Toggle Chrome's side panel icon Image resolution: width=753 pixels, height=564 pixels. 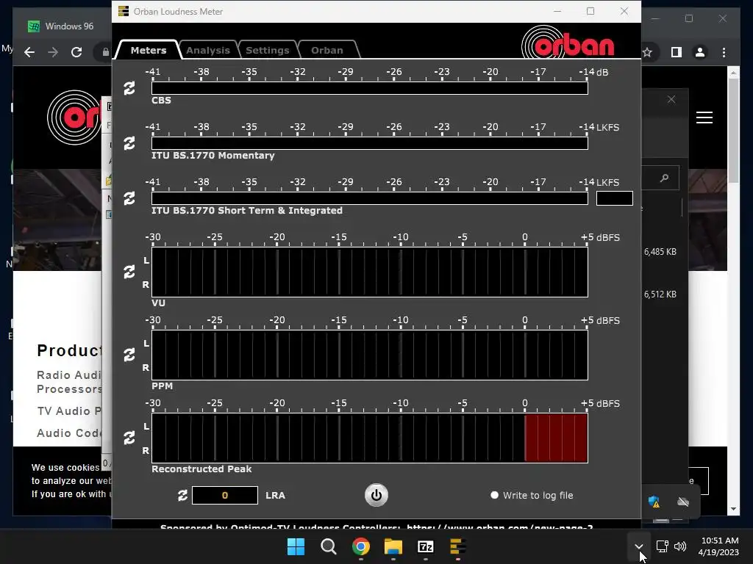coord(677,52)
